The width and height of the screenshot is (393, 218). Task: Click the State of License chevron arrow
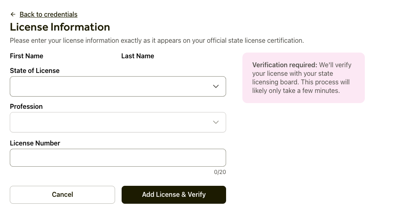(216, 86)
